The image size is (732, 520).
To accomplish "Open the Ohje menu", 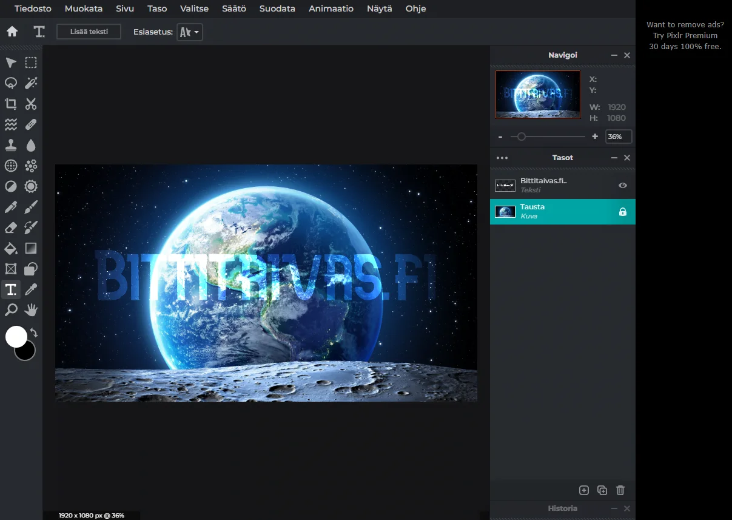I will pos(416,8).
